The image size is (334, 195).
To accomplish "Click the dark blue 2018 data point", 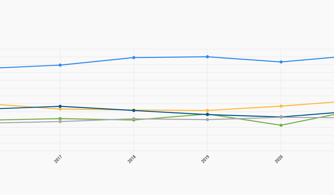I will [134, 110].
